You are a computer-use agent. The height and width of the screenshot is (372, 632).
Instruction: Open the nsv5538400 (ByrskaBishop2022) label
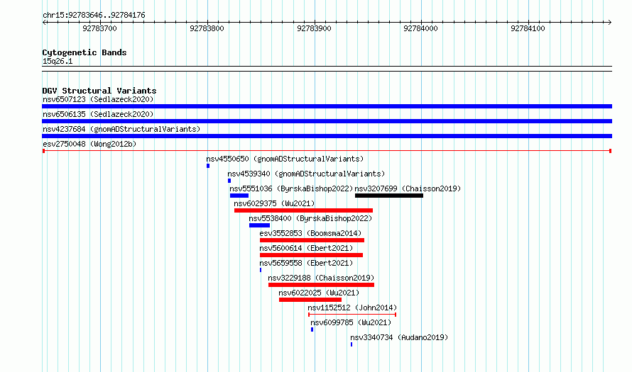point(310,218)
